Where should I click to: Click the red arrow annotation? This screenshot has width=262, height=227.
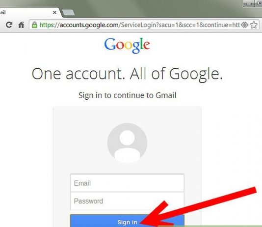(x=198, y=207)
